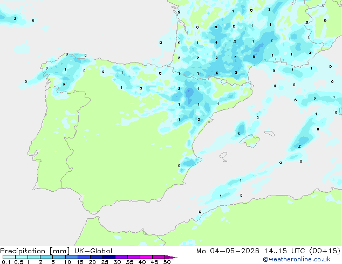Choose the 2–5 mm legend swatch

coord(46,257)
